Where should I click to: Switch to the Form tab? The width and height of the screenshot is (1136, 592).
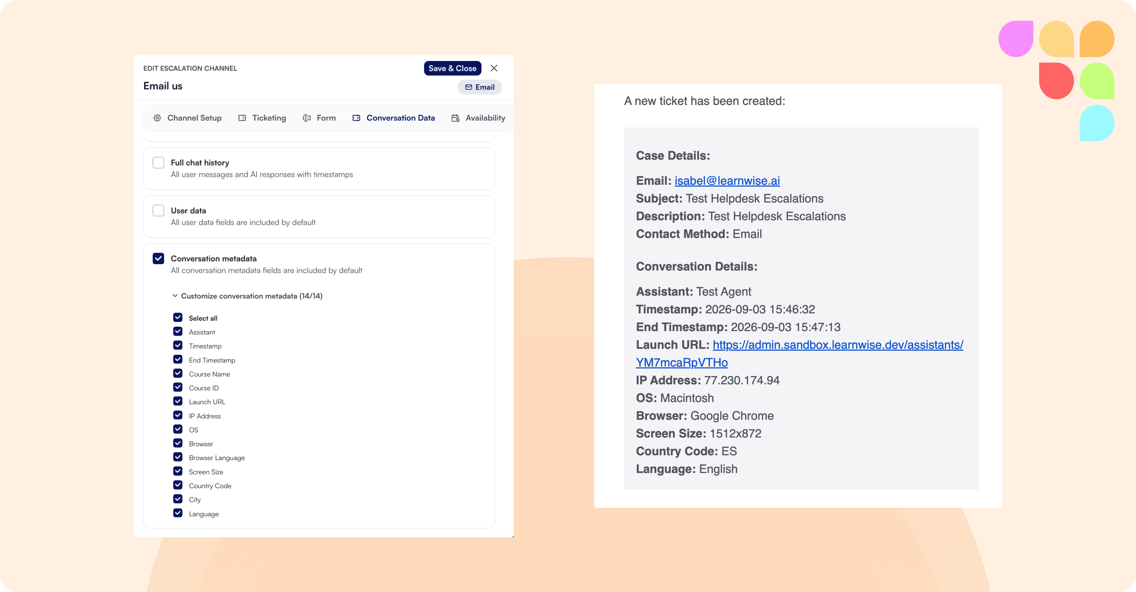(319, 118)
